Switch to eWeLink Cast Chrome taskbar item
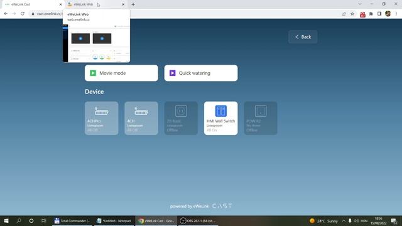402x226 pixels. pyautogui.click(x=156, y=220)
